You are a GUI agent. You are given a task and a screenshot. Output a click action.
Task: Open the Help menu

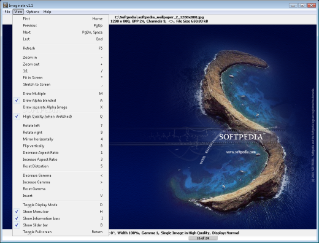(x=47, y=12)
